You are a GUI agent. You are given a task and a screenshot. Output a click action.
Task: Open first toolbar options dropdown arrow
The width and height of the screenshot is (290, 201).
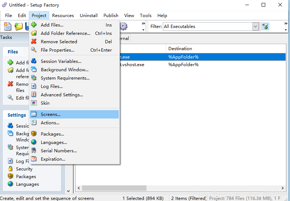(x=143, y=30)
